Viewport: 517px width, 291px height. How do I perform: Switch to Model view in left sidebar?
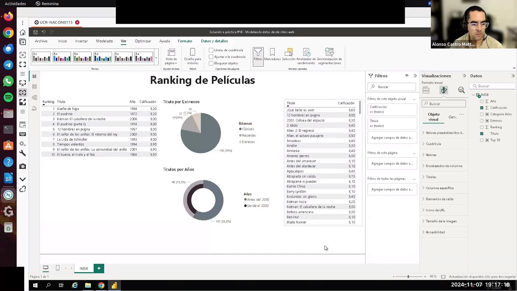[34, 97]
